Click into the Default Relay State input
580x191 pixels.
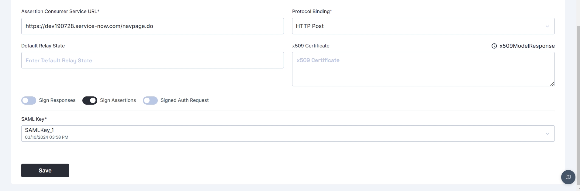[152, 60]
